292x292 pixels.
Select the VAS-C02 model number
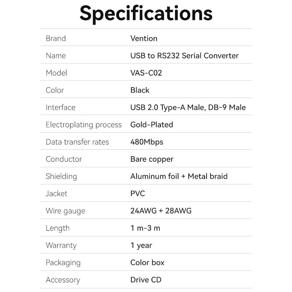coord(146,73)
